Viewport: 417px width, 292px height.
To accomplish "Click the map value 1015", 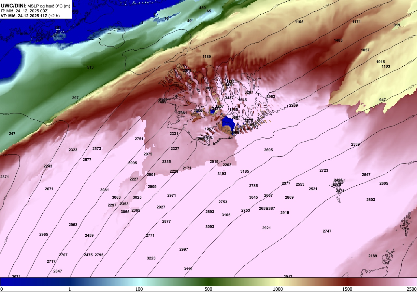I will tap(381, 62).
